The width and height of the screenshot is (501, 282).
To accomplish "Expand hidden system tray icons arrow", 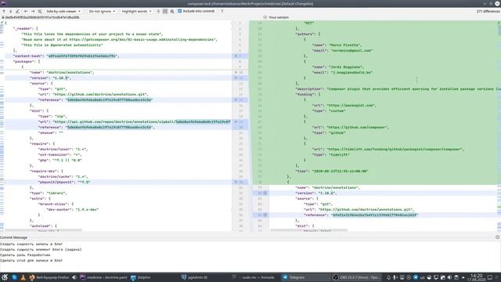I will (x=463, y=277).
